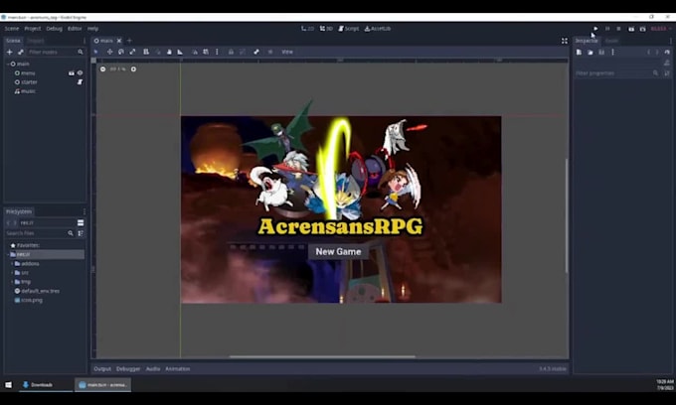Open the instanced scene icon of menu node
The height and width of the screenshot is (405, 676).
click(x=72, y=73)
